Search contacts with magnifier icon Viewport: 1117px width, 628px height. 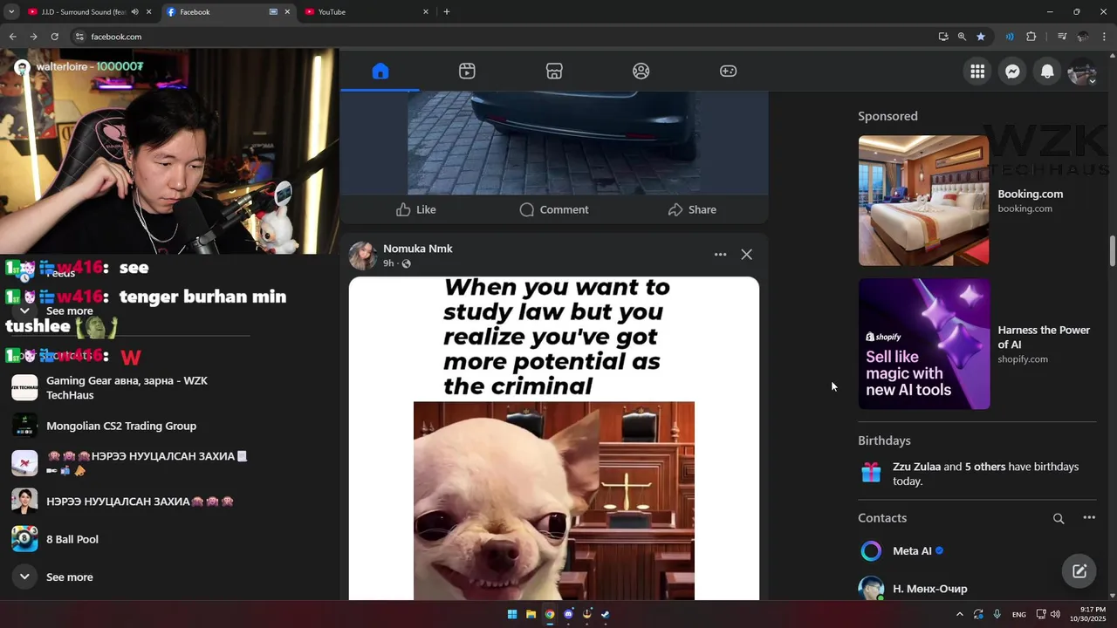(1059, 518)
